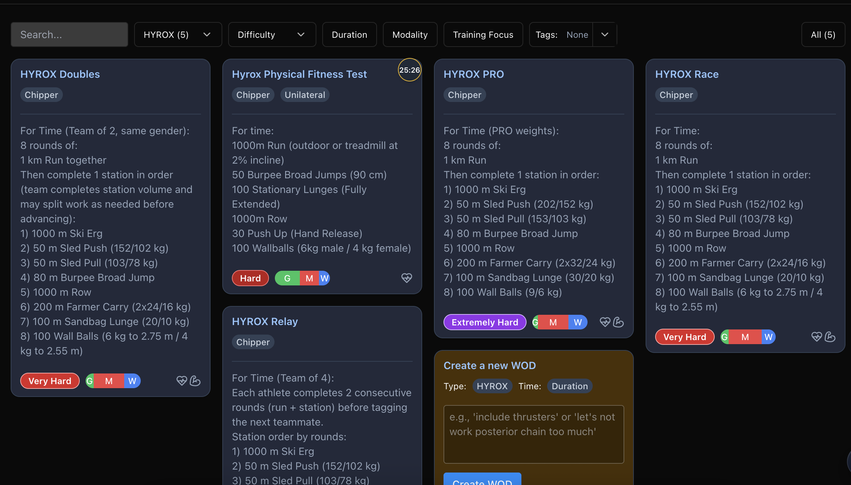Focus the Search field
Viewport: 851px width, 485px height.
[x=69, y=34]
